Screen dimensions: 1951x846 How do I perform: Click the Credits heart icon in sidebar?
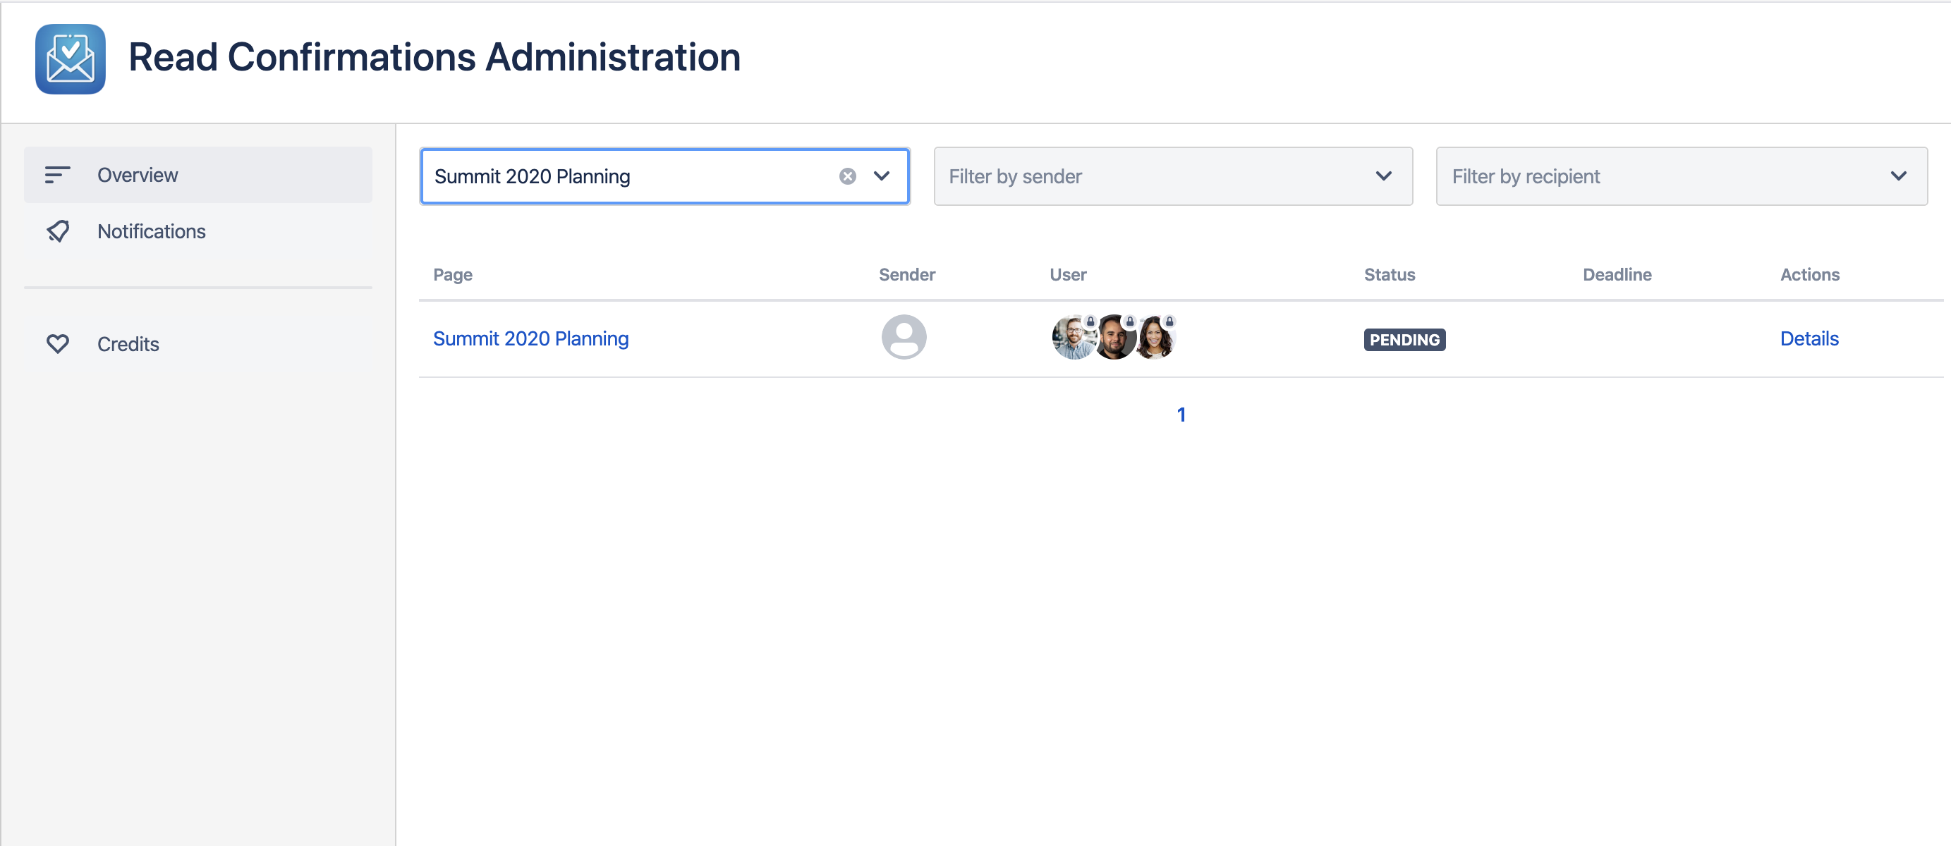tap(58, 343)
